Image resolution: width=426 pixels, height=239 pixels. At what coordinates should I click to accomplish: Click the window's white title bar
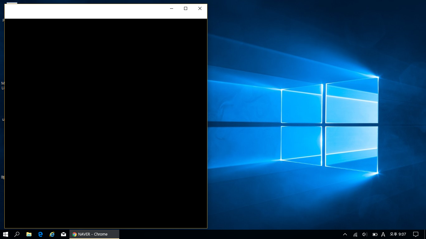tap(84, 11)
